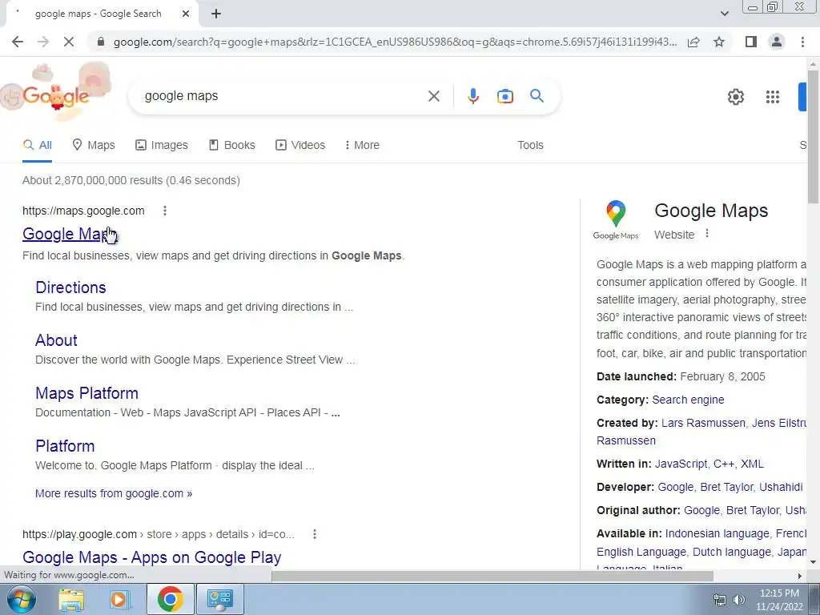820x615 pixels.
Task: Click the site security padlock icon
Action: point(101,42)
